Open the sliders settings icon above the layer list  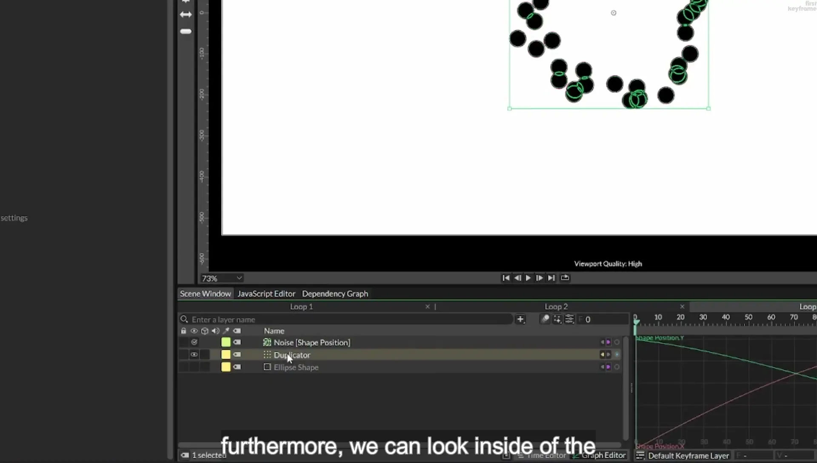569,319
